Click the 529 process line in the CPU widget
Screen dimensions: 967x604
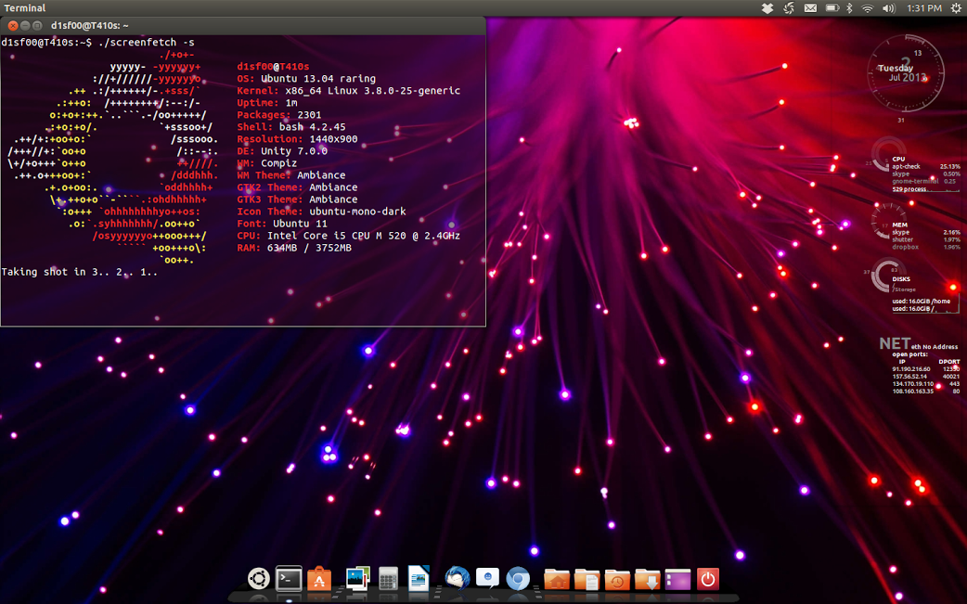point(909,189)
